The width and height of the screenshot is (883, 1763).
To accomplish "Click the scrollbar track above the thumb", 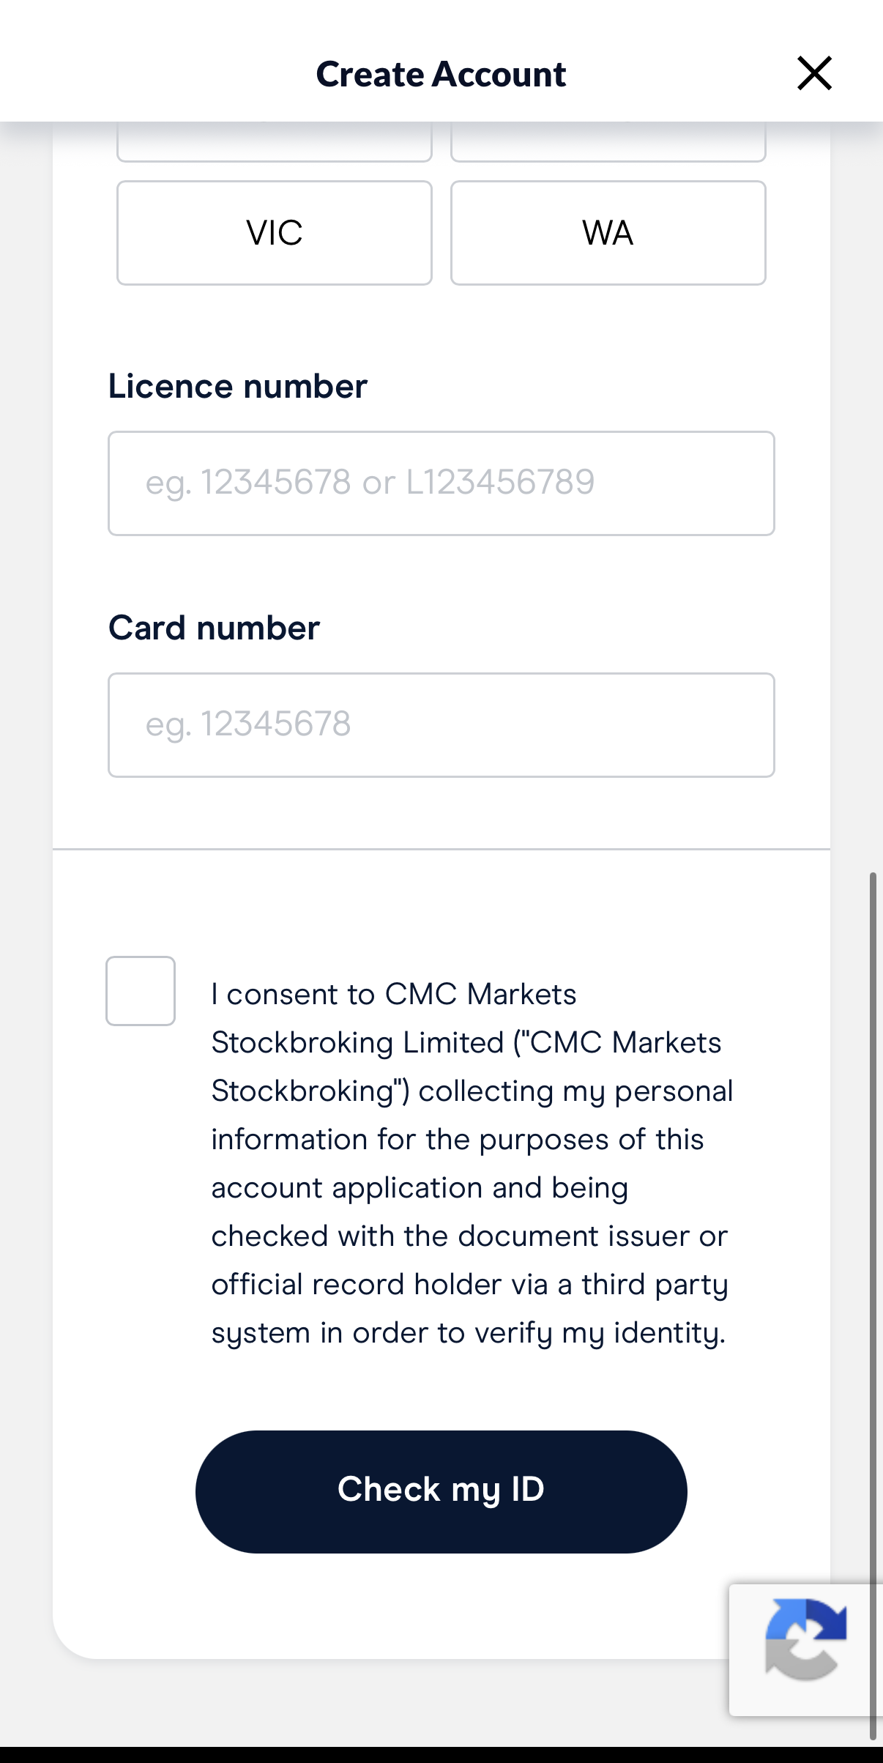I will pos(873,513).
